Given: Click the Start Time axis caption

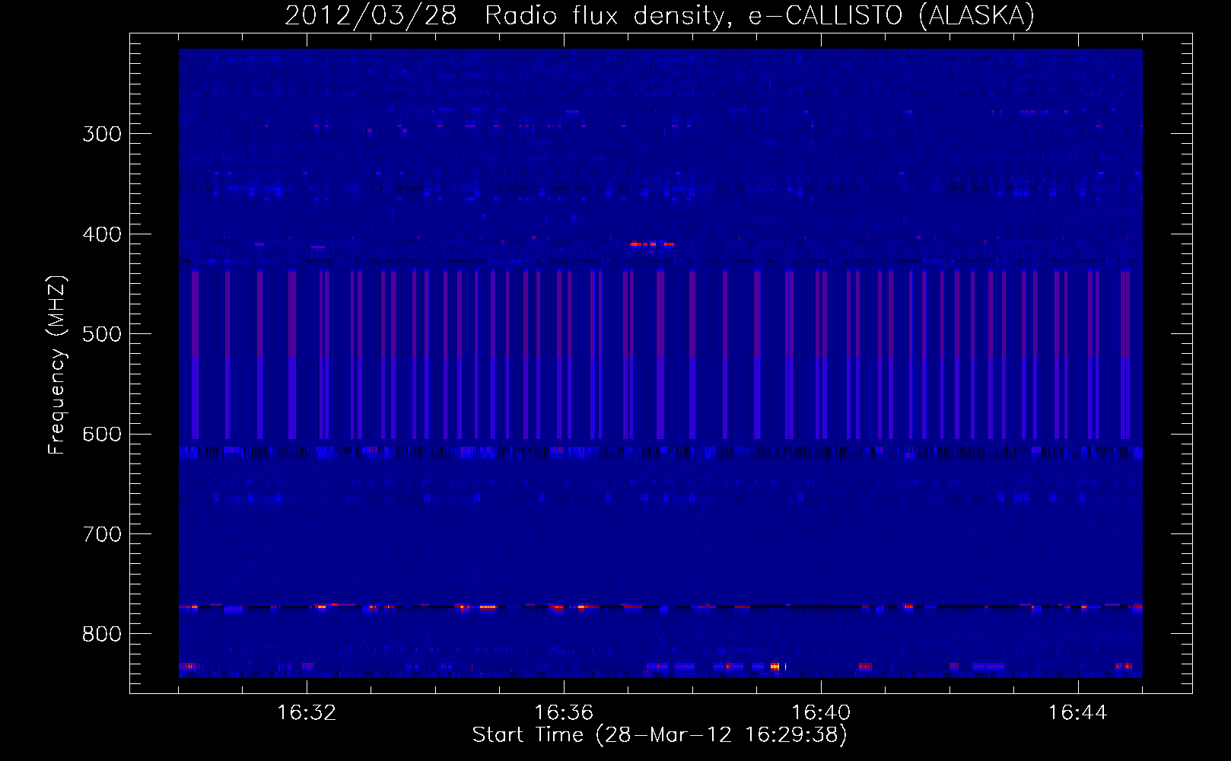Looking at the screenshot, I should tap(660, 735).
